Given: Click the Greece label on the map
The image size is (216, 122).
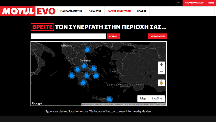Looking at the screenshot, I should [x=85, y=60].
